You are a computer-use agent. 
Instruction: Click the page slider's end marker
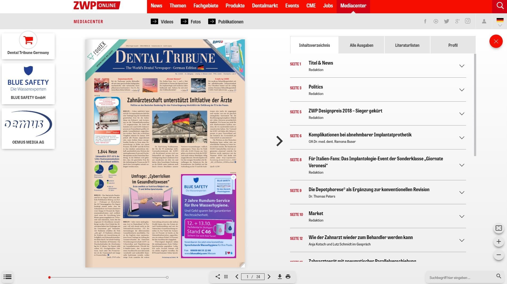(x=167, y=277)
